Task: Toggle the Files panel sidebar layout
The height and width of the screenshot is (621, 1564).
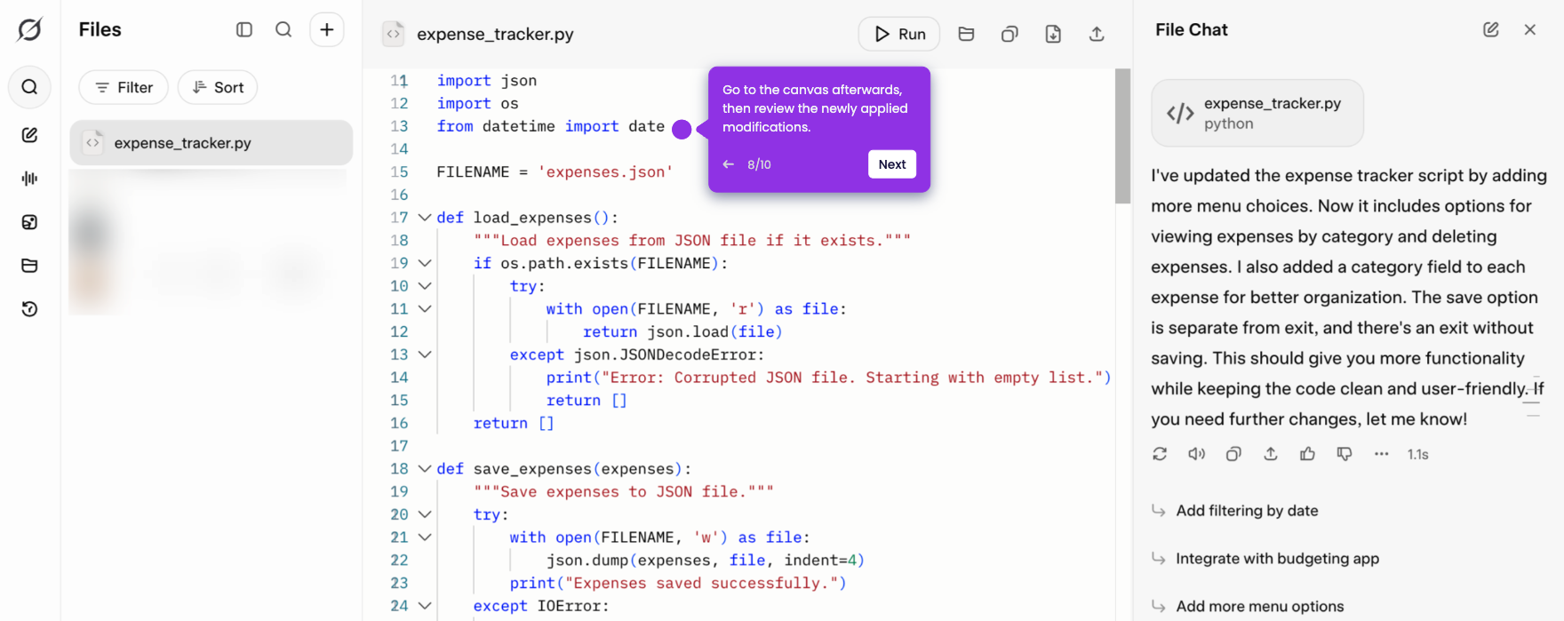Action: [244, 29]
